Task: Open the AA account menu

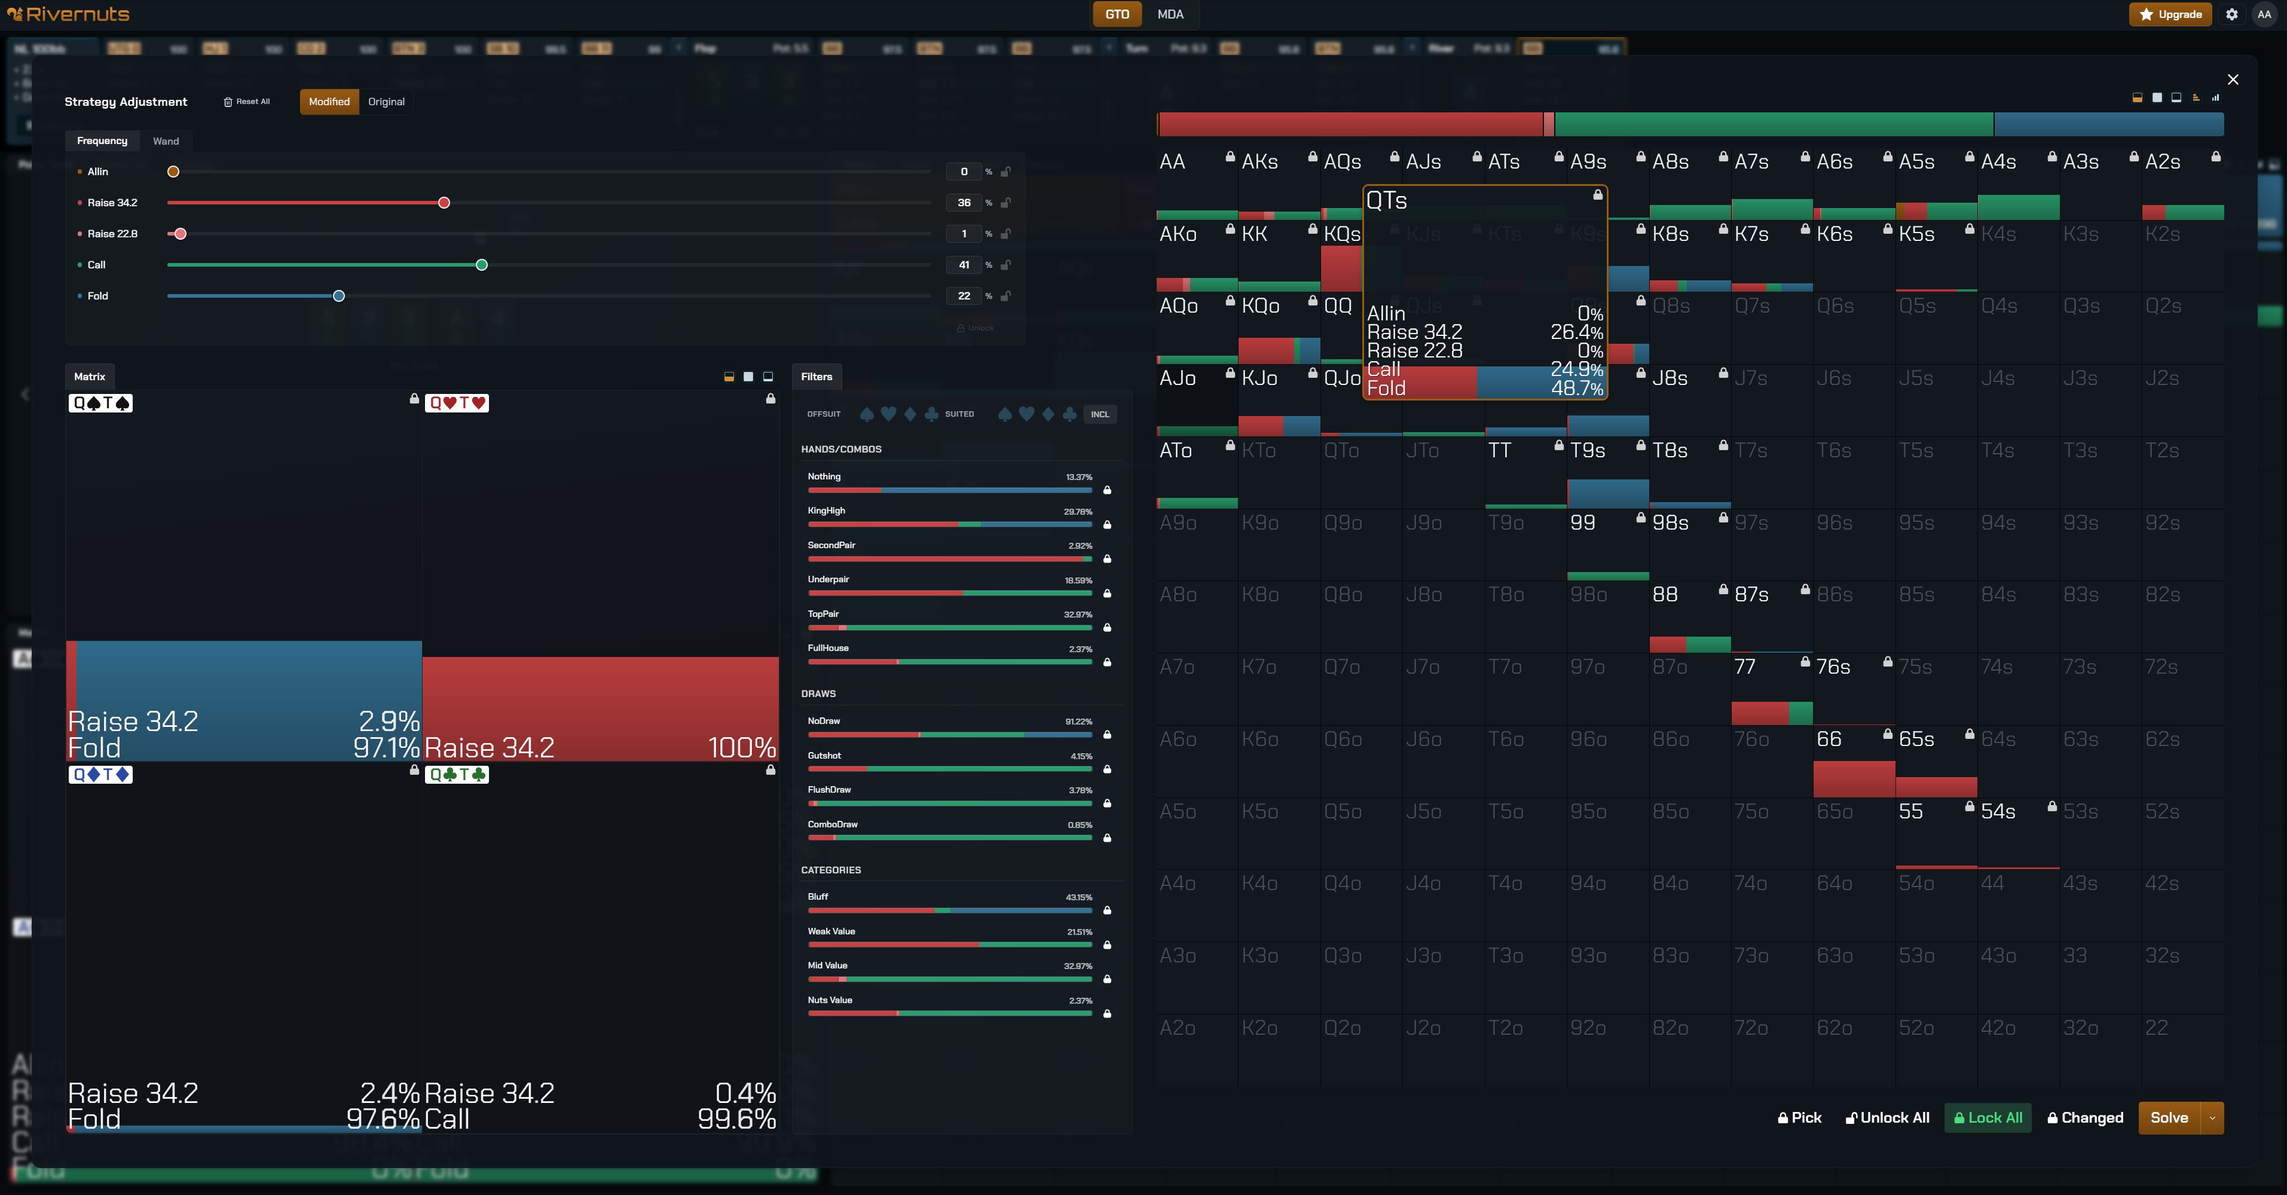Action: coord(2264,14)
